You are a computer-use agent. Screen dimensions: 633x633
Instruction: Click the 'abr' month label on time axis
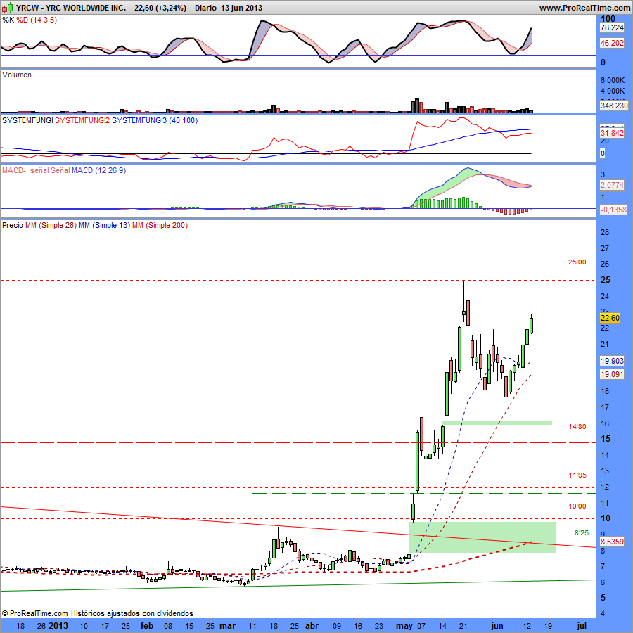click(312, 626)
